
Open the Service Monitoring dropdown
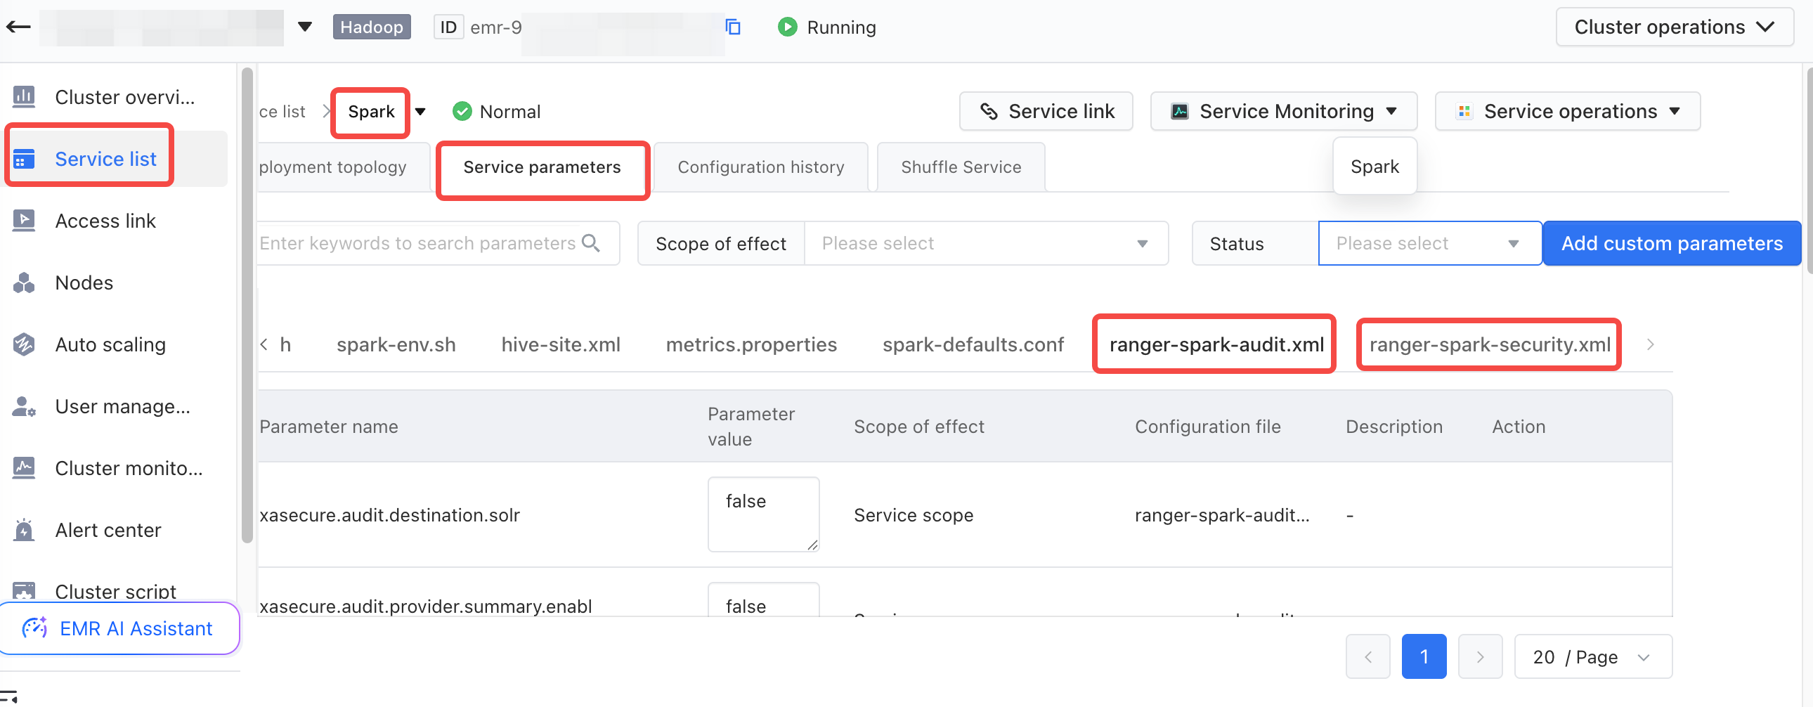point(1283,111)
